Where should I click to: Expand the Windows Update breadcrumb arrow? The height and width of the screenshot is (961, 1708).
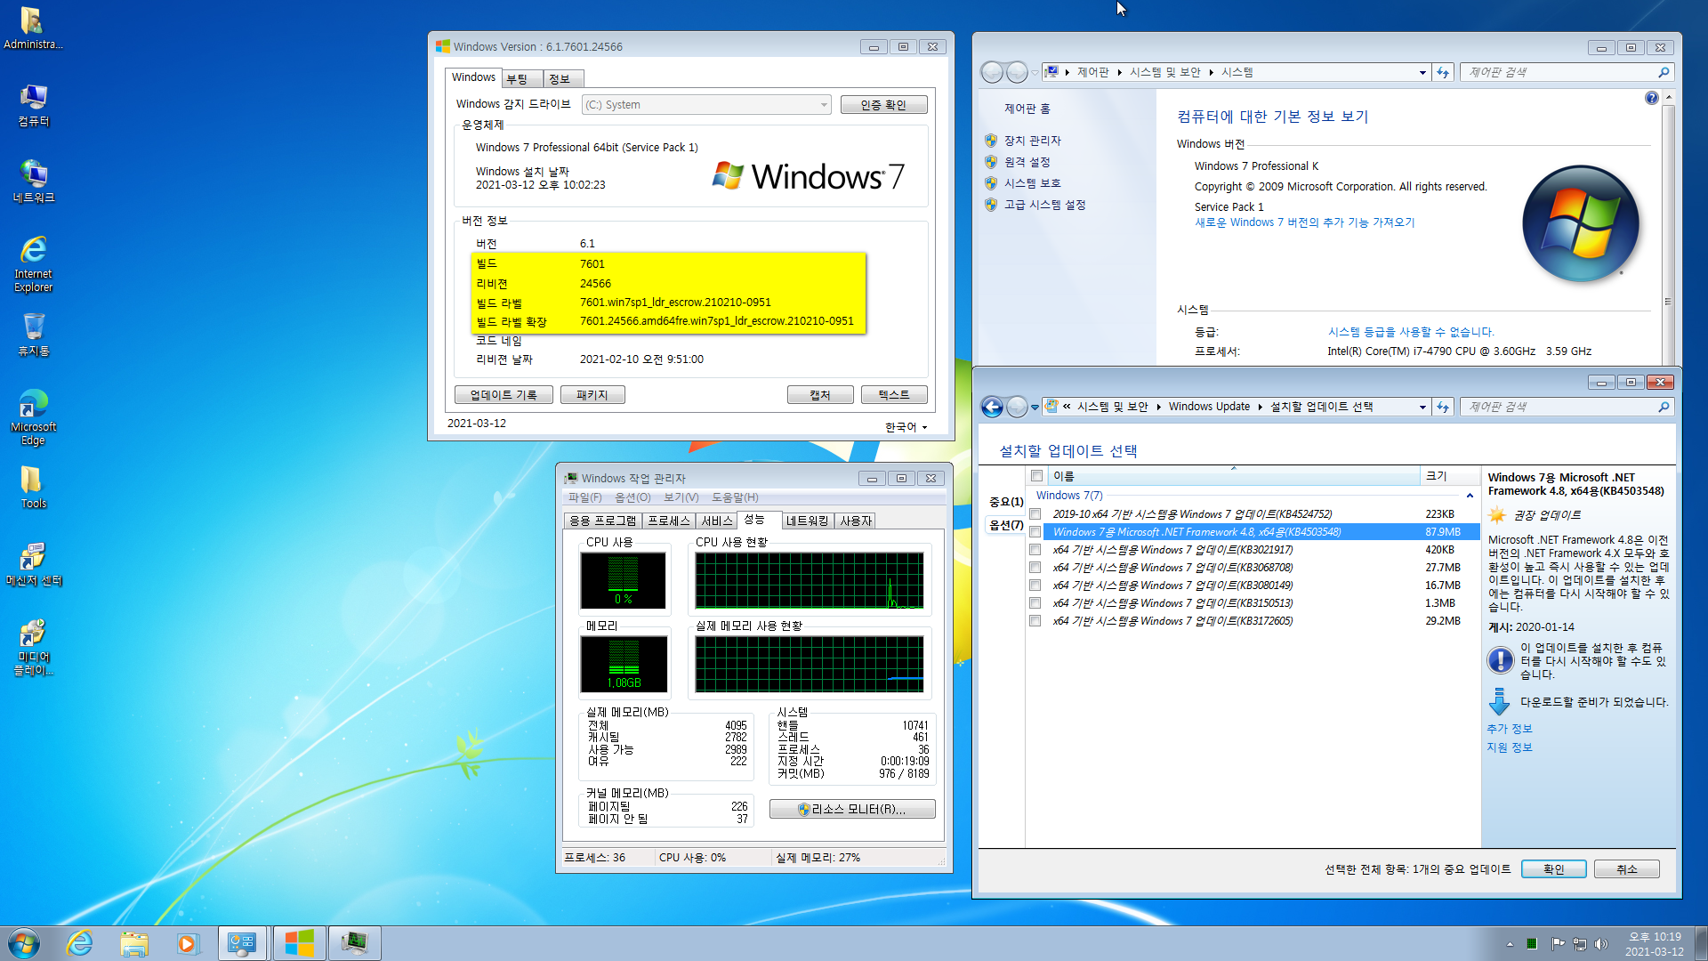click(1260, 407)
